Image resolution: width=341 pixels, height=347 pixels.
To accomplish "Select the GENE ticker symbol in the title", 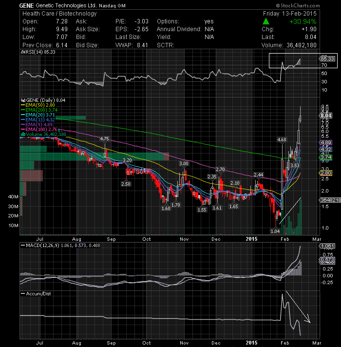I will click(26, 6).
